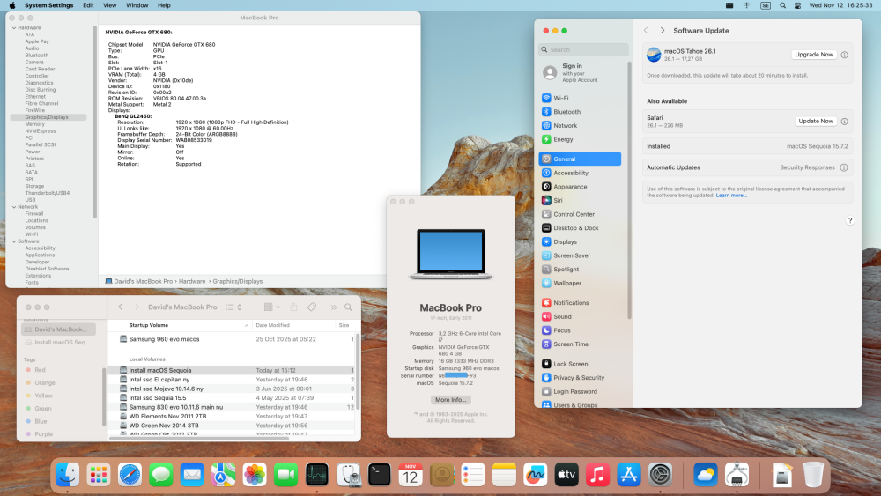Open the Window menu in menu bar
This screenshot has height=496, width=881.
pyautogui.click(x=137, y=5)
